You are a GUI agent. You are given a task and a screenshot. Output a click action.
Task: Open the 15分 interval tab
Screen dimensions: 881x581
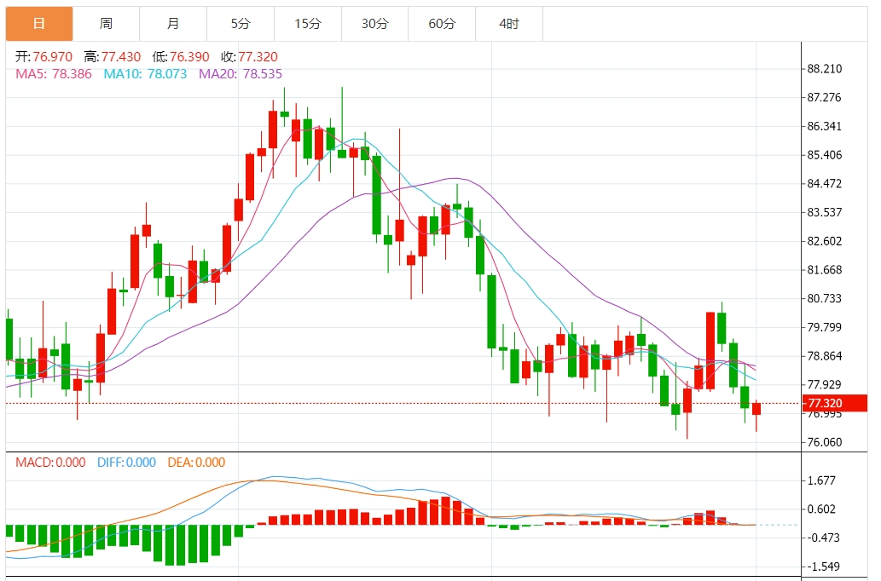308,24
